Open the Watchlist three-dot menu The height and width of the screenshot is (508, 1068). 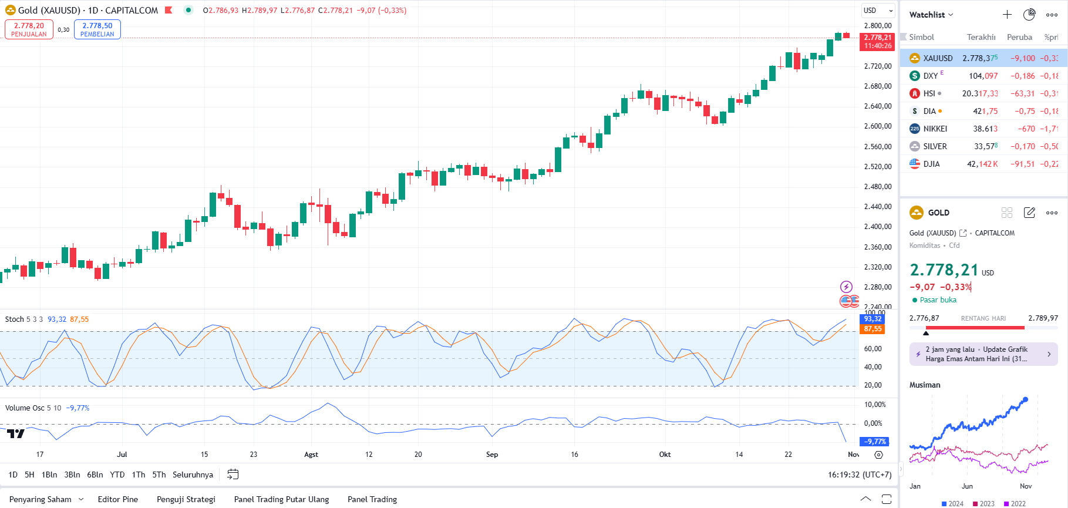coord(1052,15)
